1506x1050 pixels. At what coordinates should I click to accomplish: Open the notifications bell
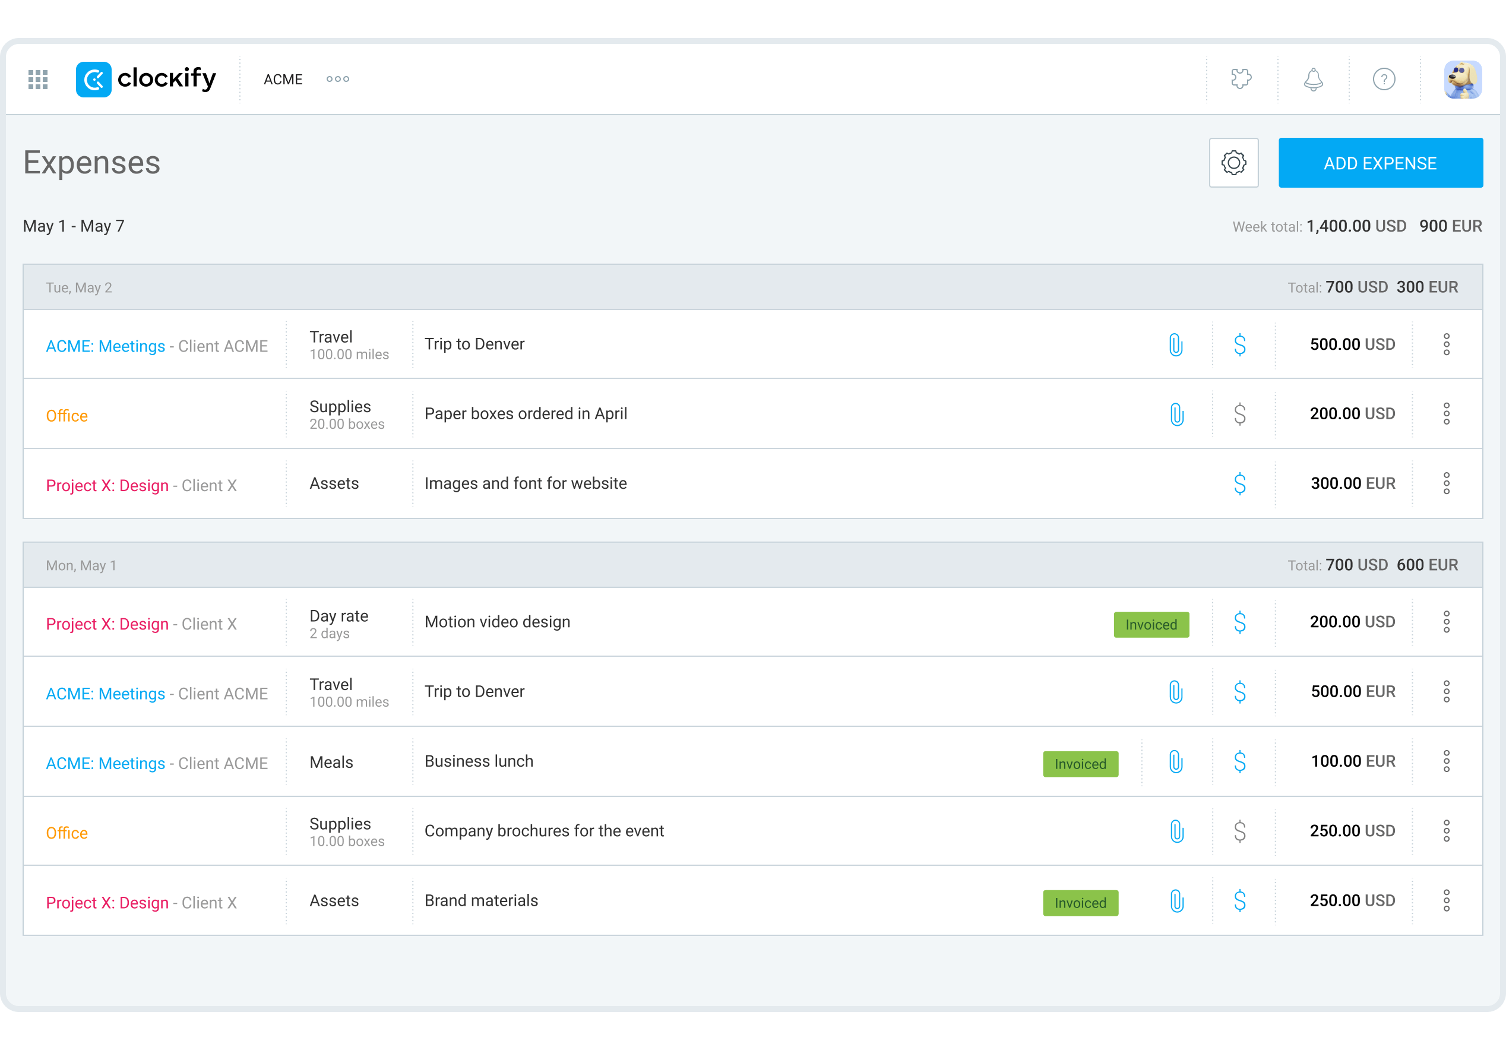click(x=1312, y=80)
